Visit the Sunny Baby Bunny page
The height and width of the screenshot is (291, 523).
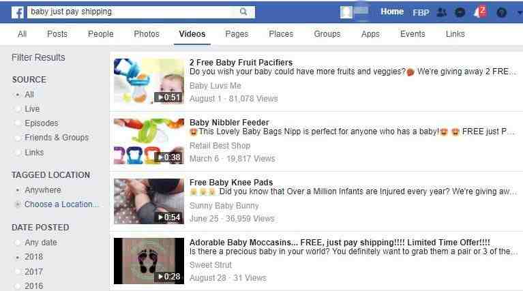(224, 206)
